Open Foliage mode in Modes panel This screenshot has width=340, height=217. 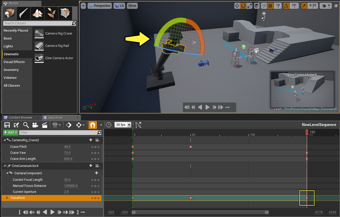(x=51, y=13)
